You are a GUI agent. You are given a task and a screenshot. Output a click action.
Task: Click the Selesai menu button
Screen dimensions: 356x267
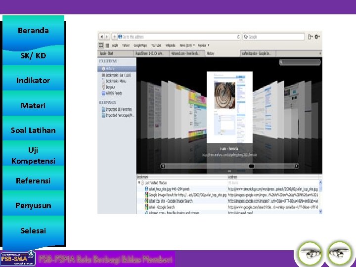34,231
